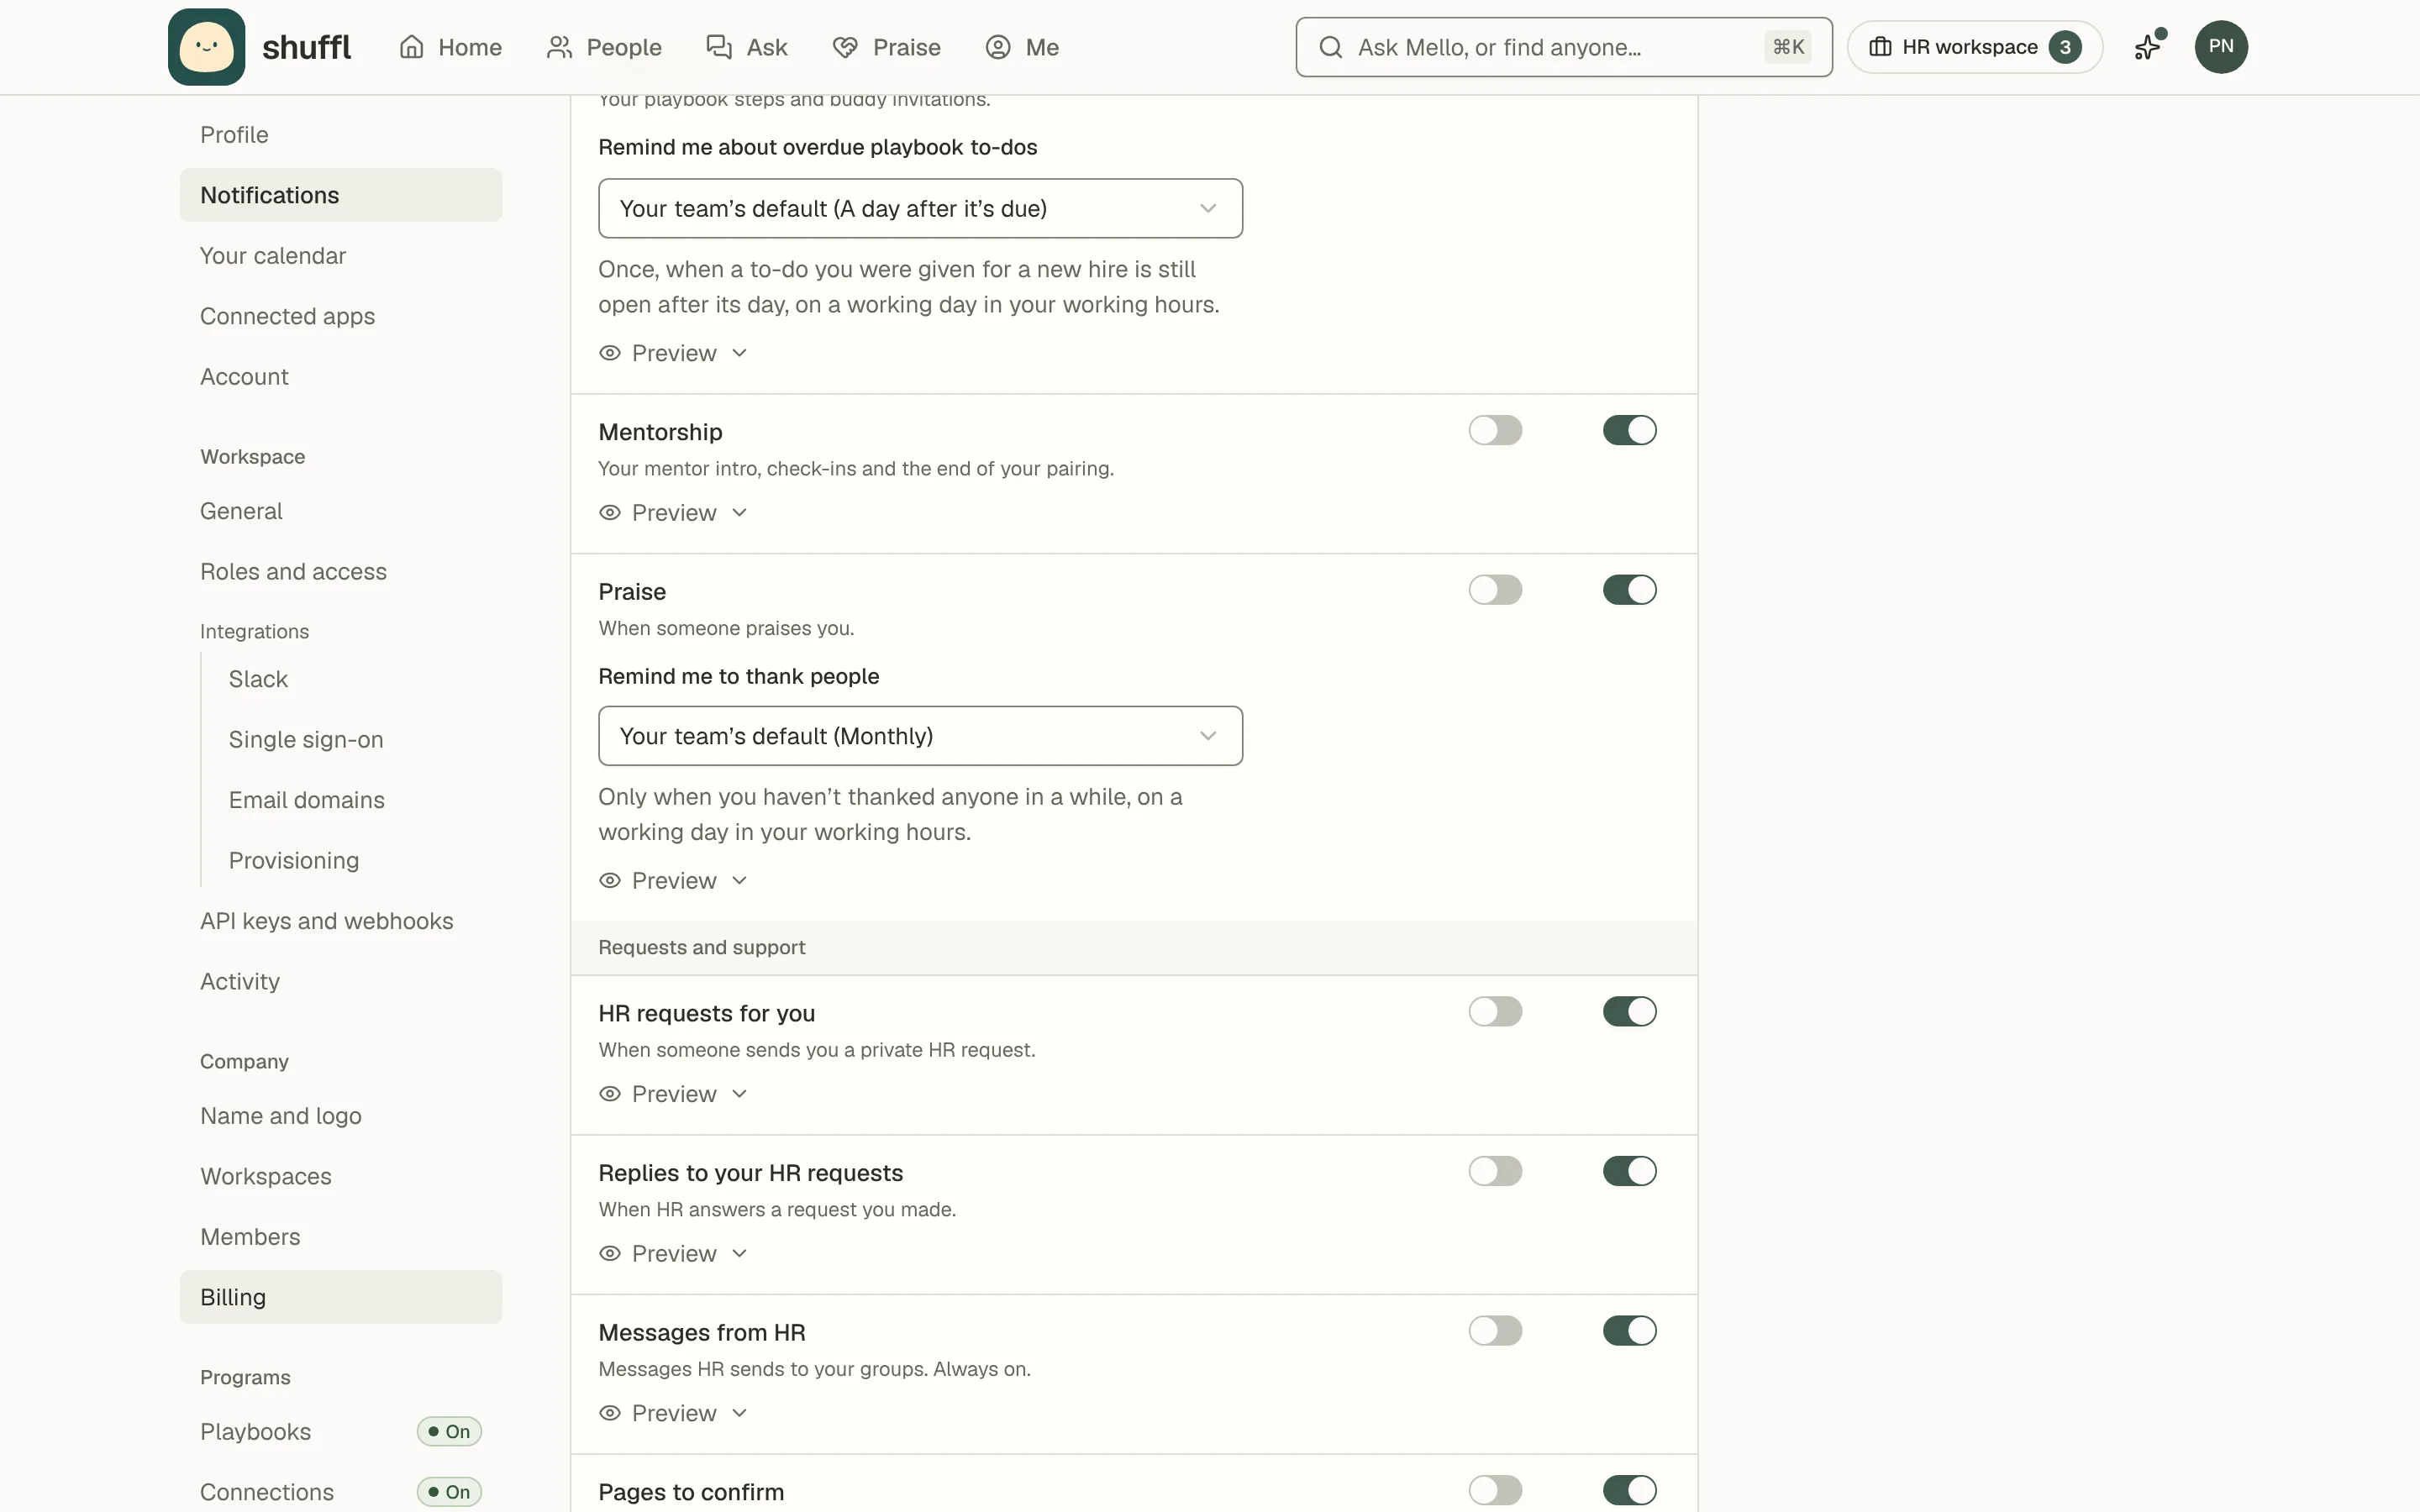The height and width of the screenshot is (1512, 2420).
Task: Click the eye icon under Mentorship
Action: pyautogui.click(x=610, y=513)
